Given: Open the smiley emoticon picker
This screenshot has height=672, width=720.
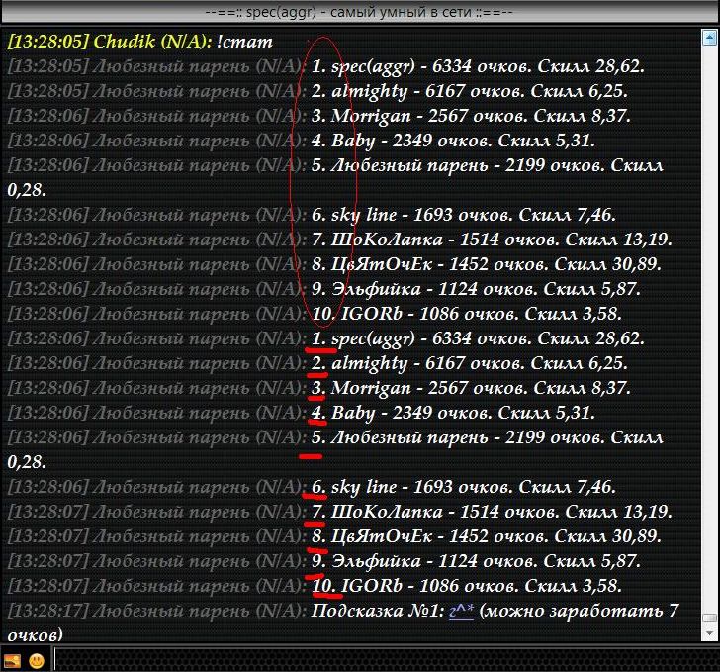Looking at the screenshot, I should [37, 659].
